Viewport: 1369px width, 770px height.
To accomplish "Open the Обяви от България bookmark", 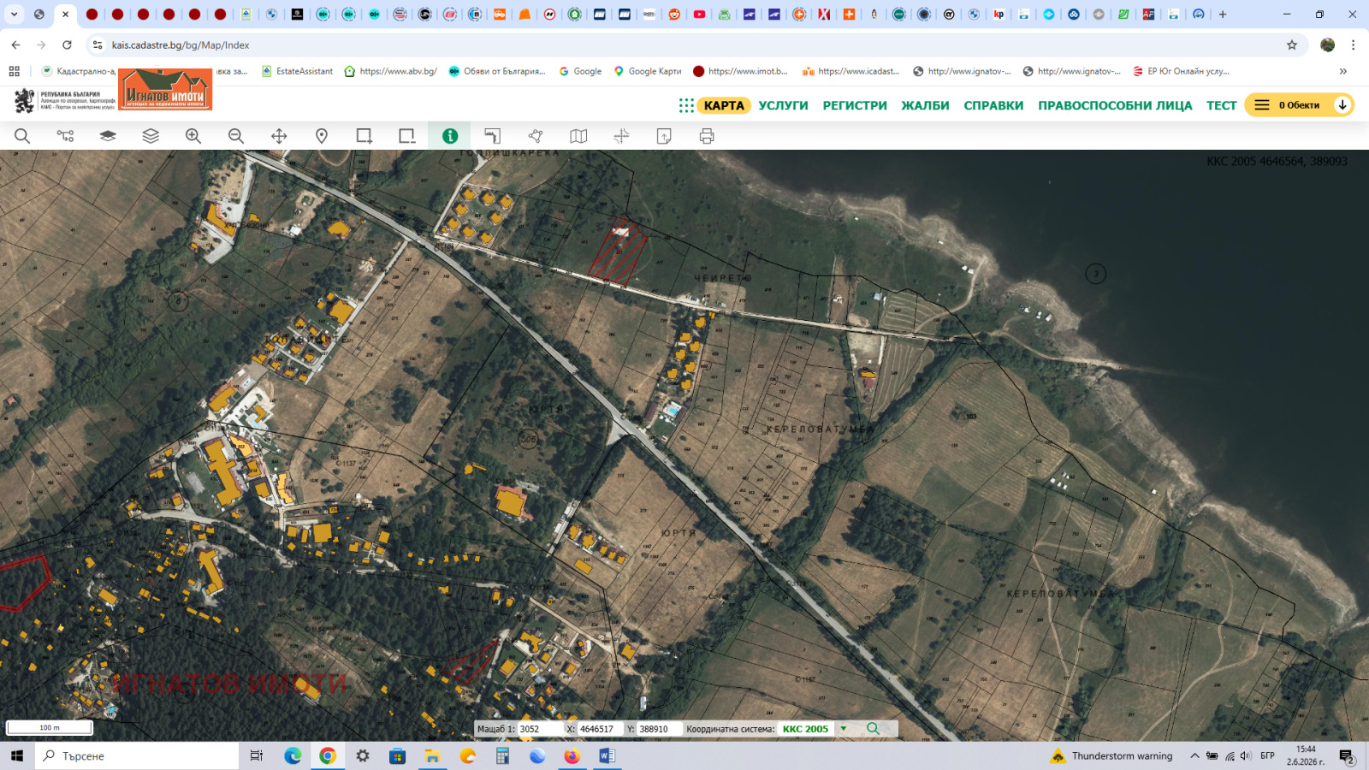I will coord(497,71).
